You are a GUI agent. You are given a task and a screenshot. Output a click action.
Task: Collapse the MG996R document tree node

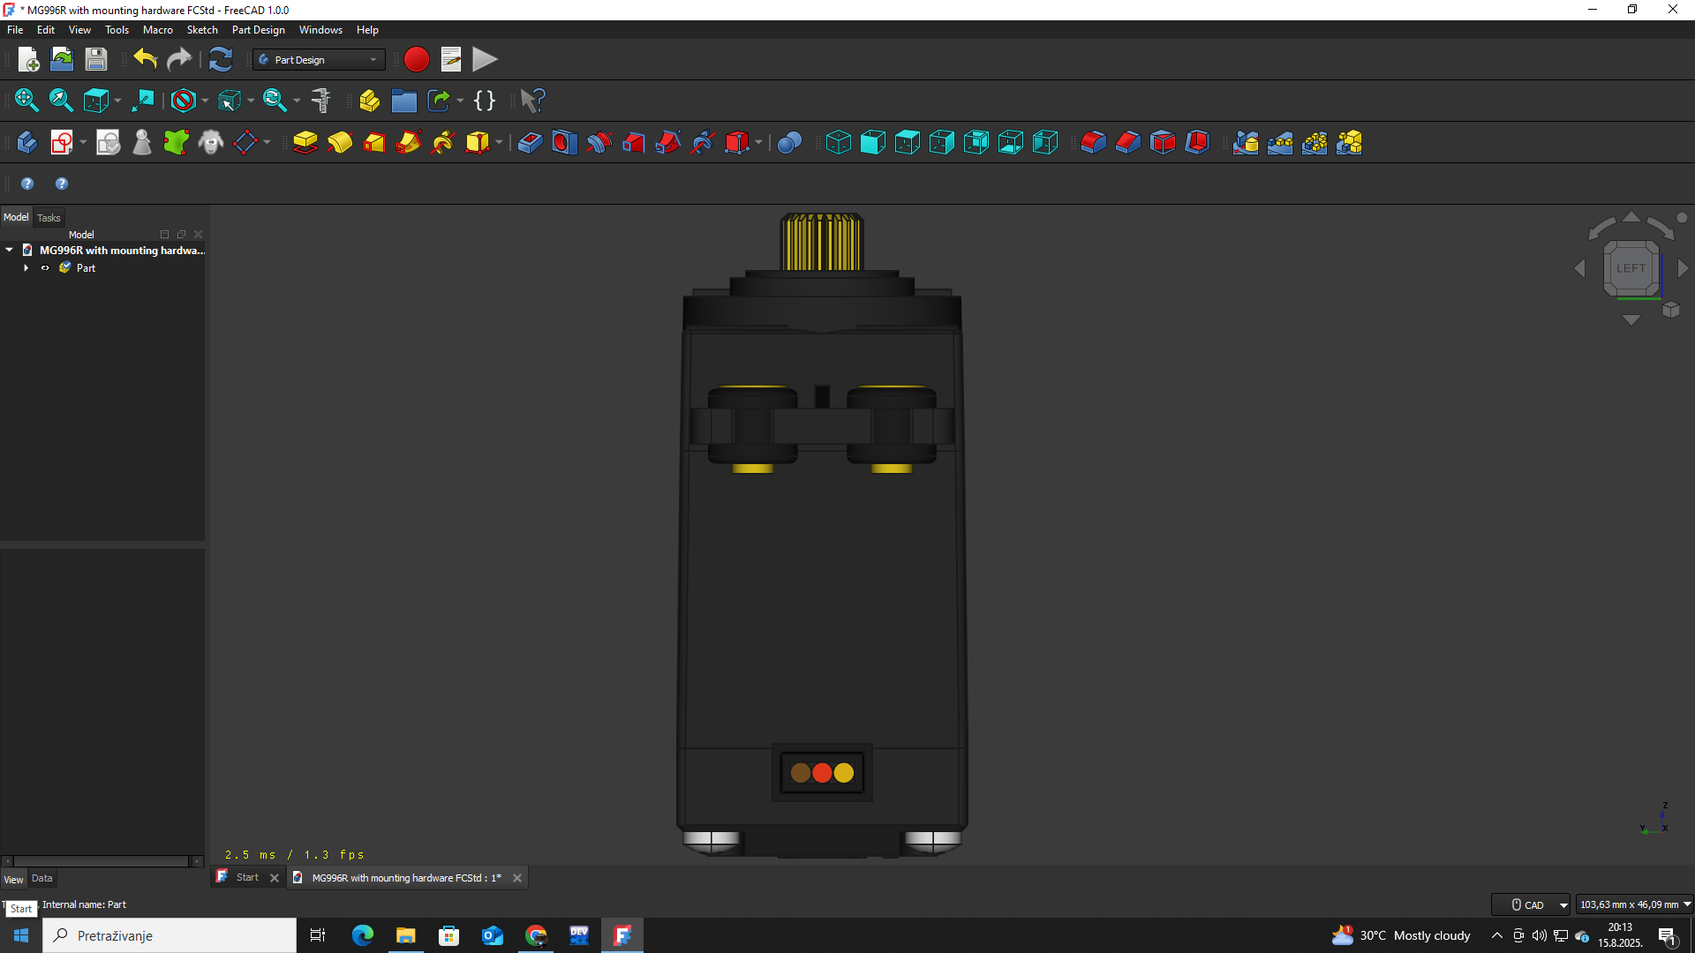point(10,251)
